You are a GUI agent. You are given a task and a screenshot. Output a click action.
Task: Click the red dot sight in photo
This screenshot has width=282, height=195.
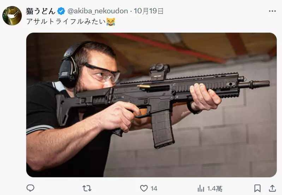(160, 72)
